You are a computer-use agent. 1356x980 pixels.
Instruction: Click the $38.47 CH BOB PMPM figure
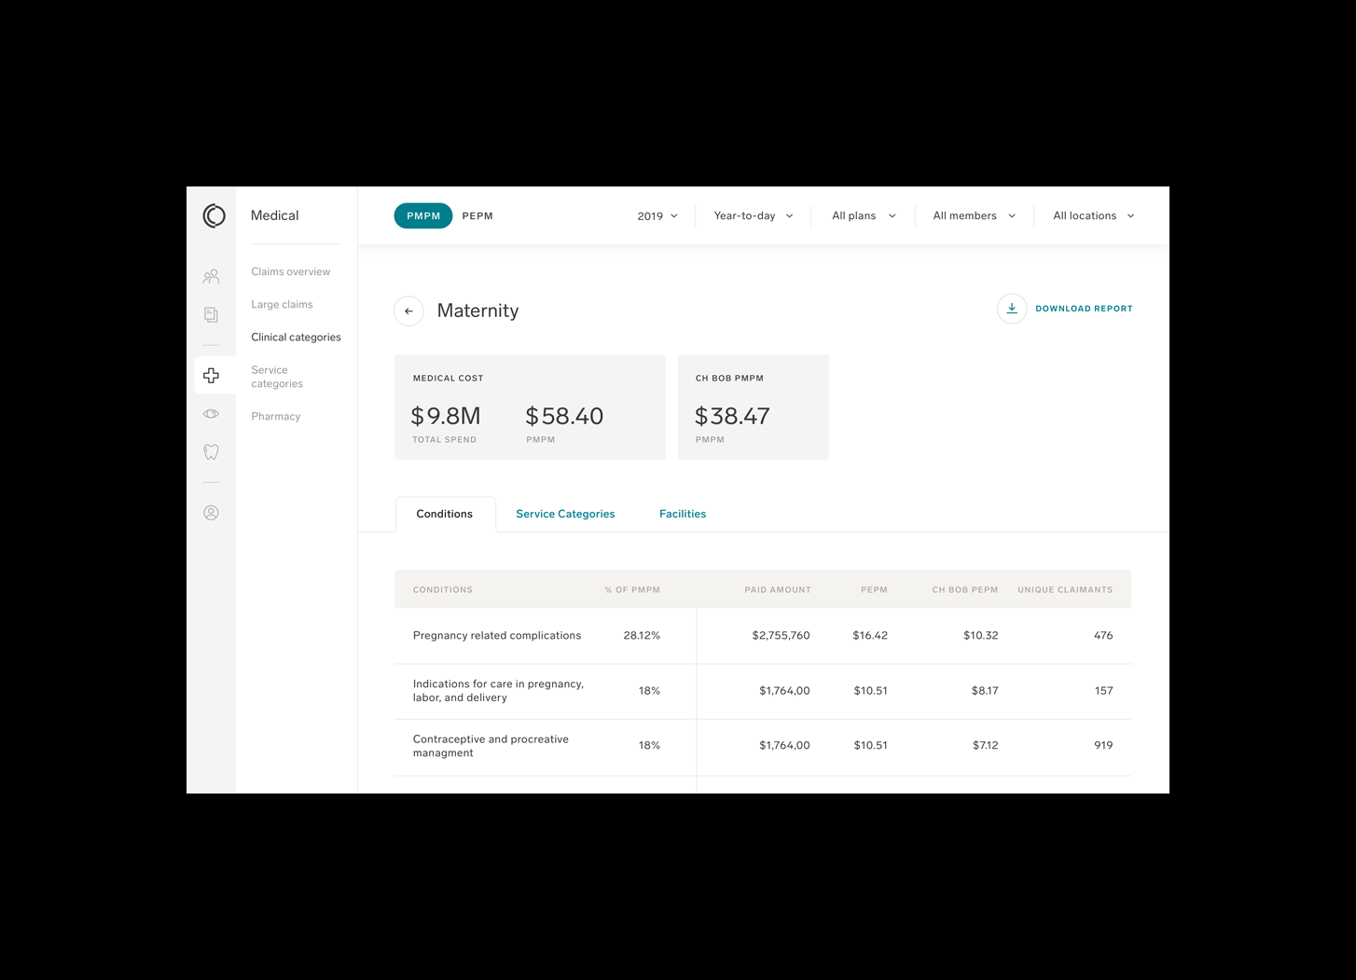pyautogui.click(x=732, y=417)
